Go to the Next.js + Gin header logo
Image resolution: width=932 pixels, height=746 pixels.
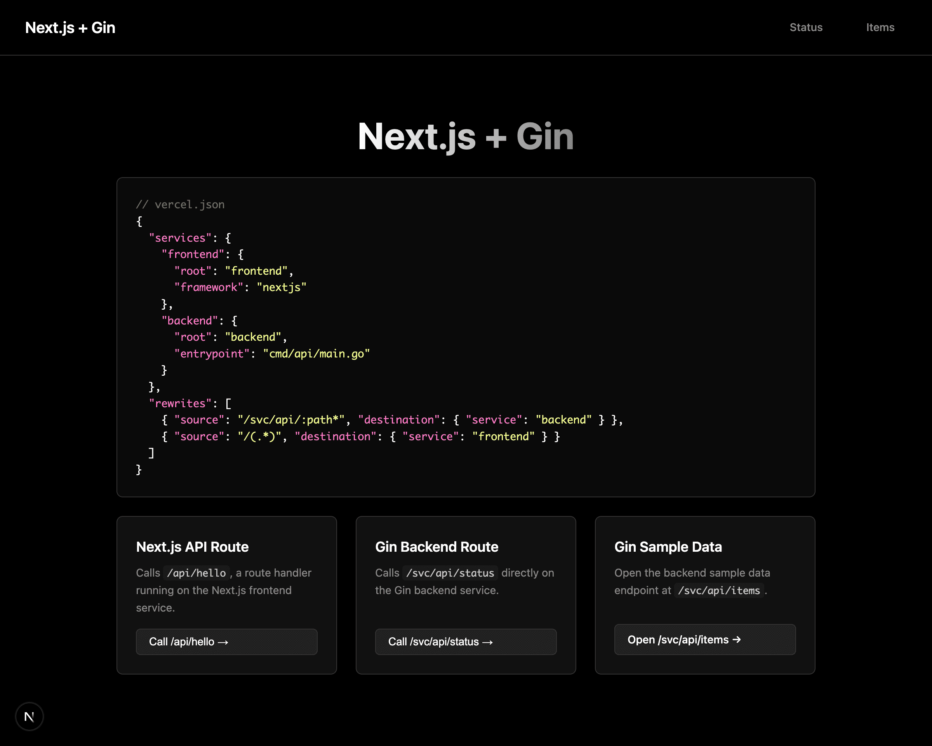click(x=70, y=28)
